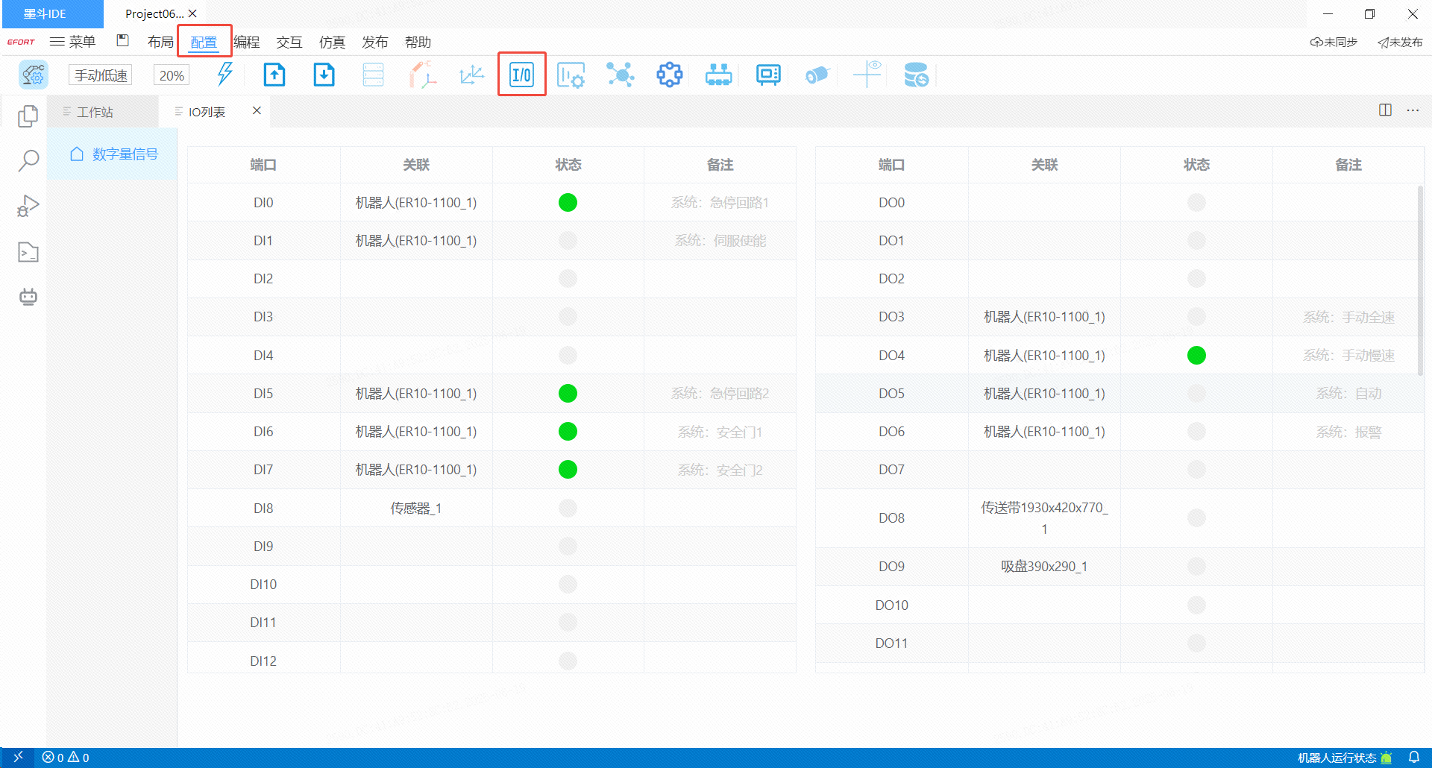Open the 手动低速 speed mode dropdown
This screenshot has height=768, width=1432.
(101, 75)
